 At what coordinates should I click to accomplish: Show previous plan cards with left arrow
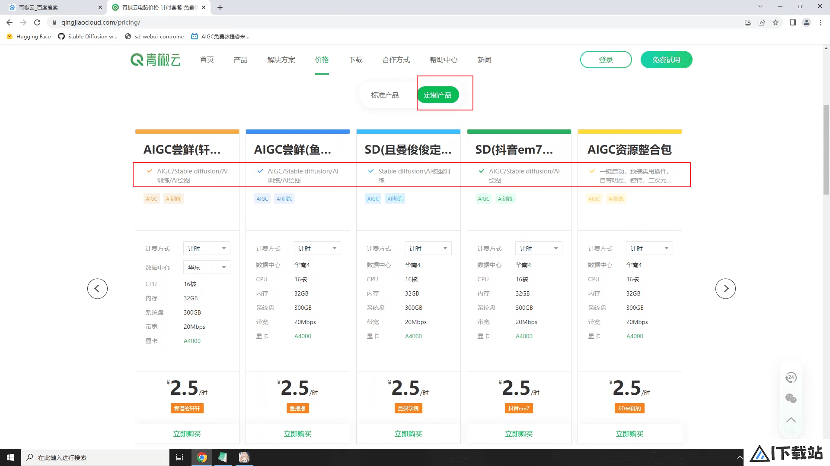click(x=97, y=288)
